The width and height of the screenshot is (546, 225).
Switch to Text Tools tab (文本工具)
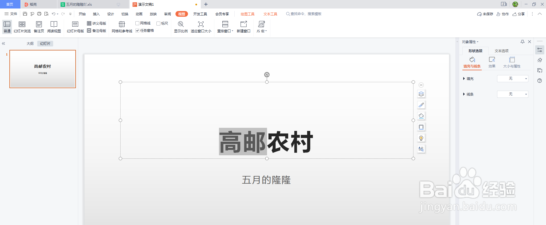pos(270,14)
